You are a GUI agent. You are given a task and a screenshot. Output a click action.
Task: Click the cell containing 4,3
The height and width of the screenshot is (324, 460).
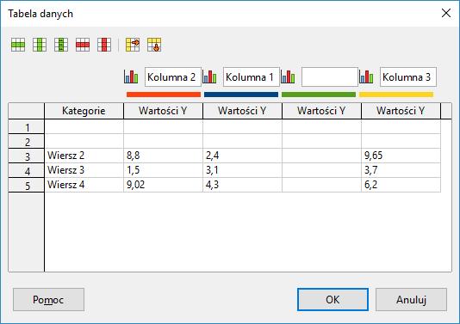242,185
